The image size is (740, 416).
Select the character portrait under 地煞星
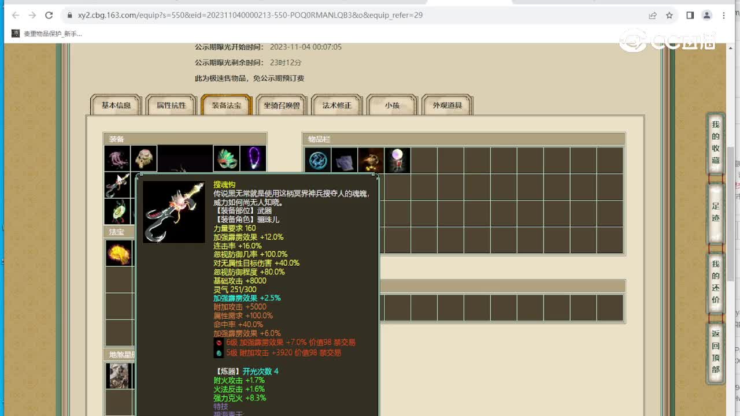coord(120,376)
